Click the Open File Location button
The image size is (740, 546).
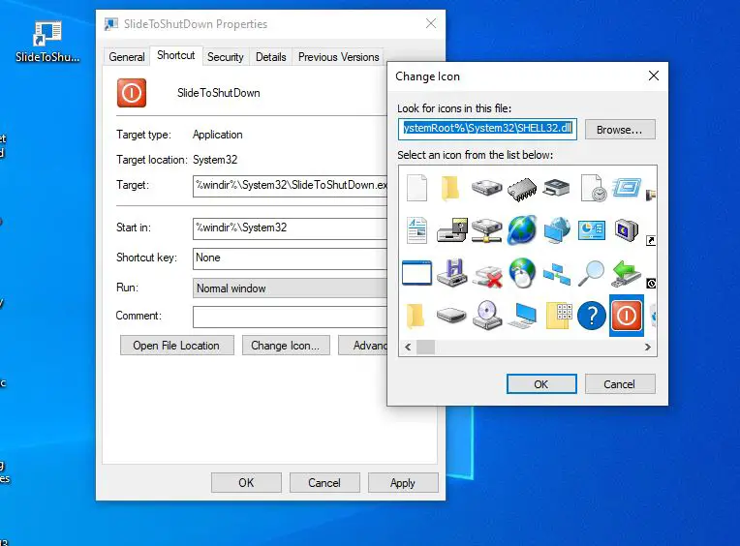coord(176,346)
